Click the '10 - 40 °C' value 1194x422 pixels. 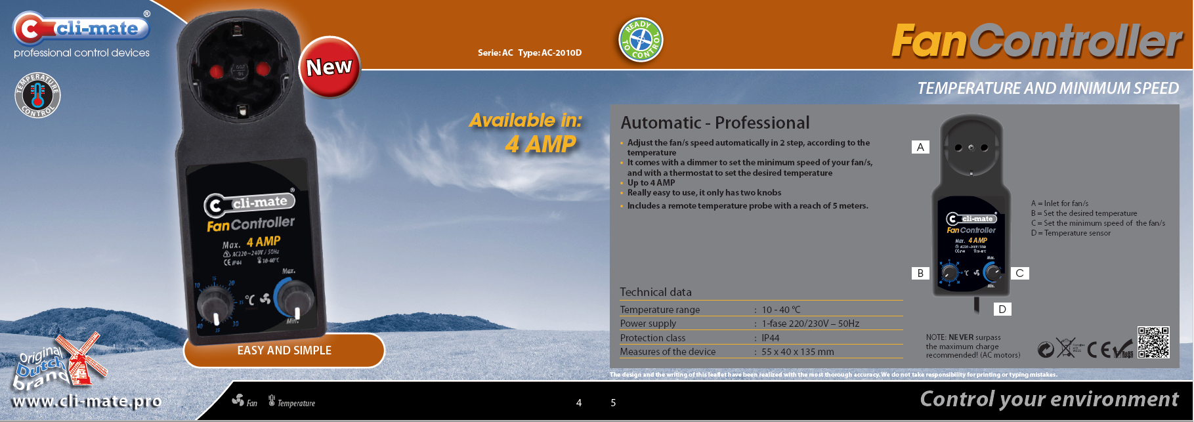pyautogui.click(x=781, y=309)
